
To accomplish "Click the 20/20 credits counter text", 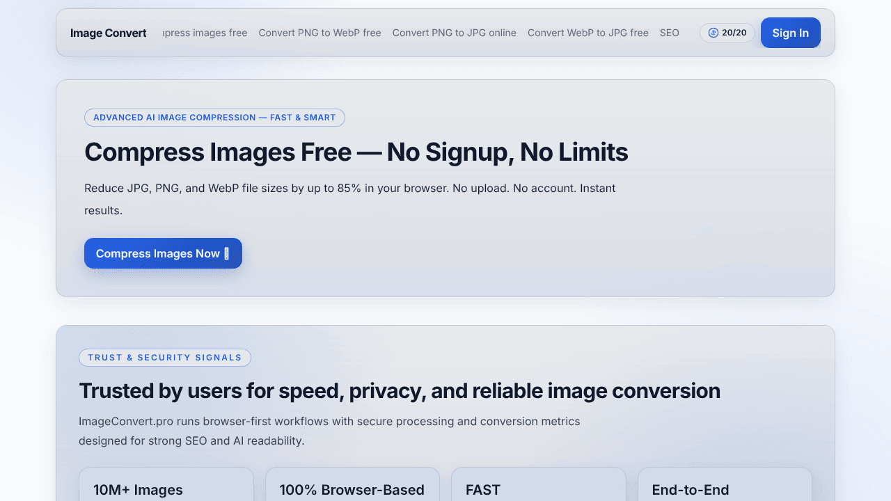I will 734,33.
